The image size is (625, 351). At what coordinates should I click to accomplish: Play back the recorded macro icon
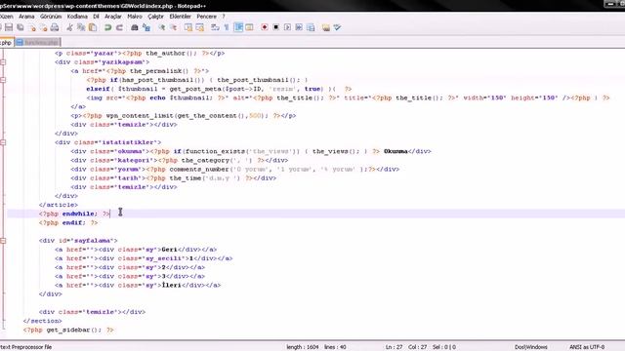(287, 27)
